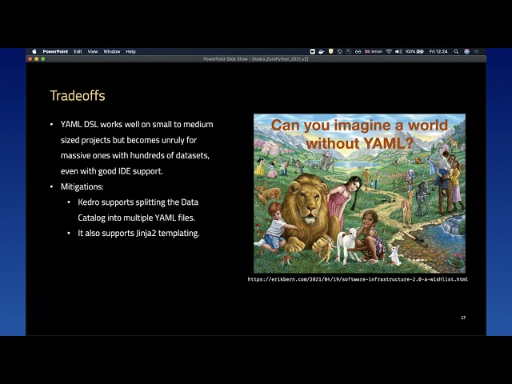512x384 pixels.
Task: Click the Siri menu bar icon
Action: tap(467, 51)
